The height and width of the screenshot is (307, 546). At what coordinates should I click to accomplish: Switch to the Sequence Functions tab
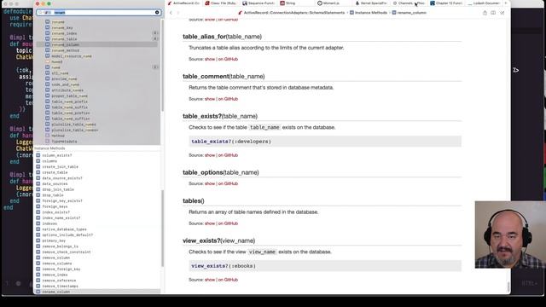[x=258, y=3]
